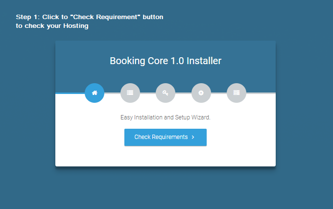Click the blue progress segment left of home icon
This screenshot has height=209, width=333.
click(x=70, y=93)
